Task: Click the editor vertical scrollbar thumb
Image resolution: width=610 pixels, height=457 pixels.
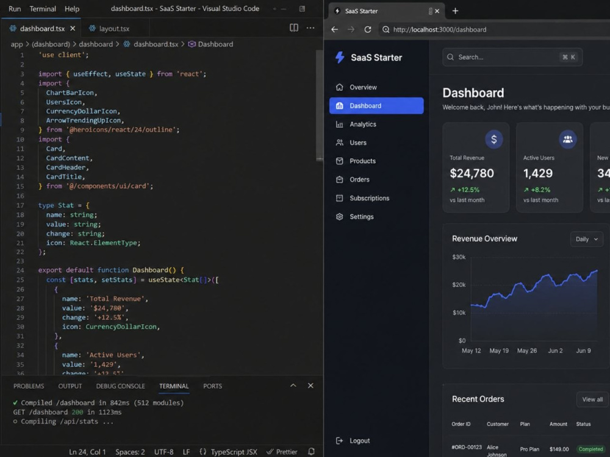Action: (x=320, y=105)
